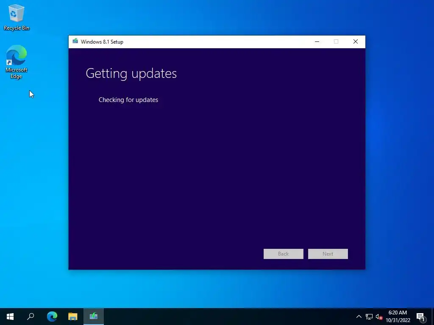434x325 pixels.
Task: Open the notification center icon
Action: 420,317
